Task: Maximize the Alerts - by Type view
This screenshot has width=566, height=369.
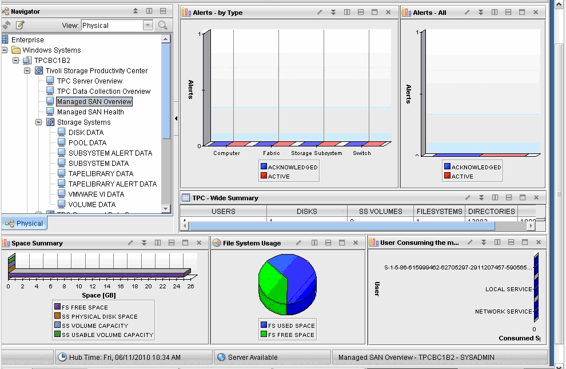Action: coord(374,12)
